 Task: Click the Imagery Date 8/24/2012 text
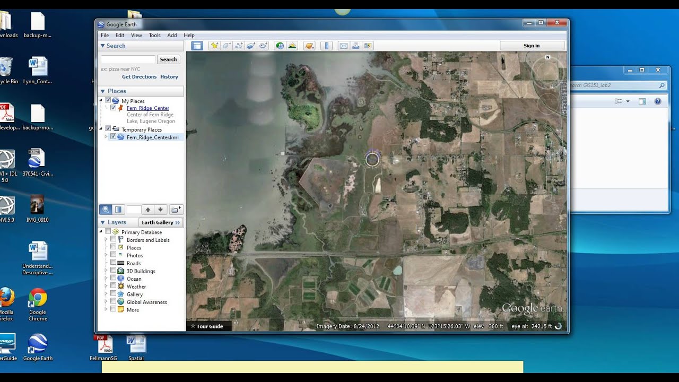348,326
